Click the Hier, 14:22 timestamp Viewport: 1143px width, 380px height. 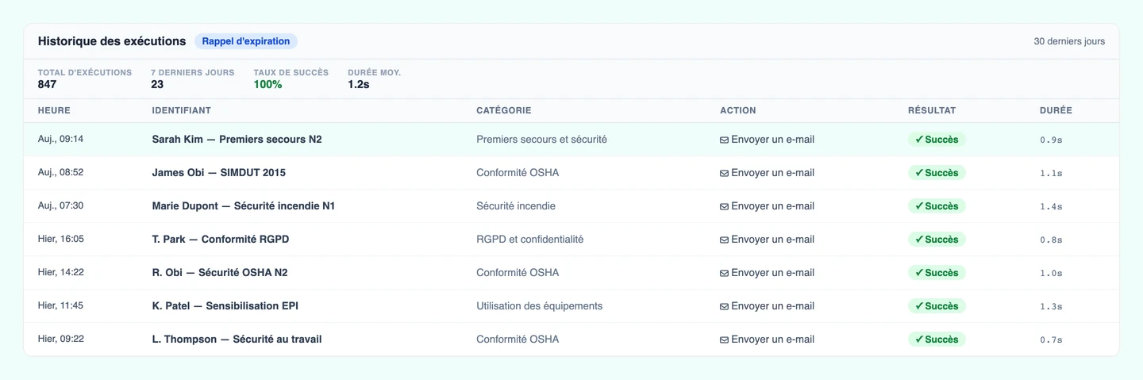point(61,273)
